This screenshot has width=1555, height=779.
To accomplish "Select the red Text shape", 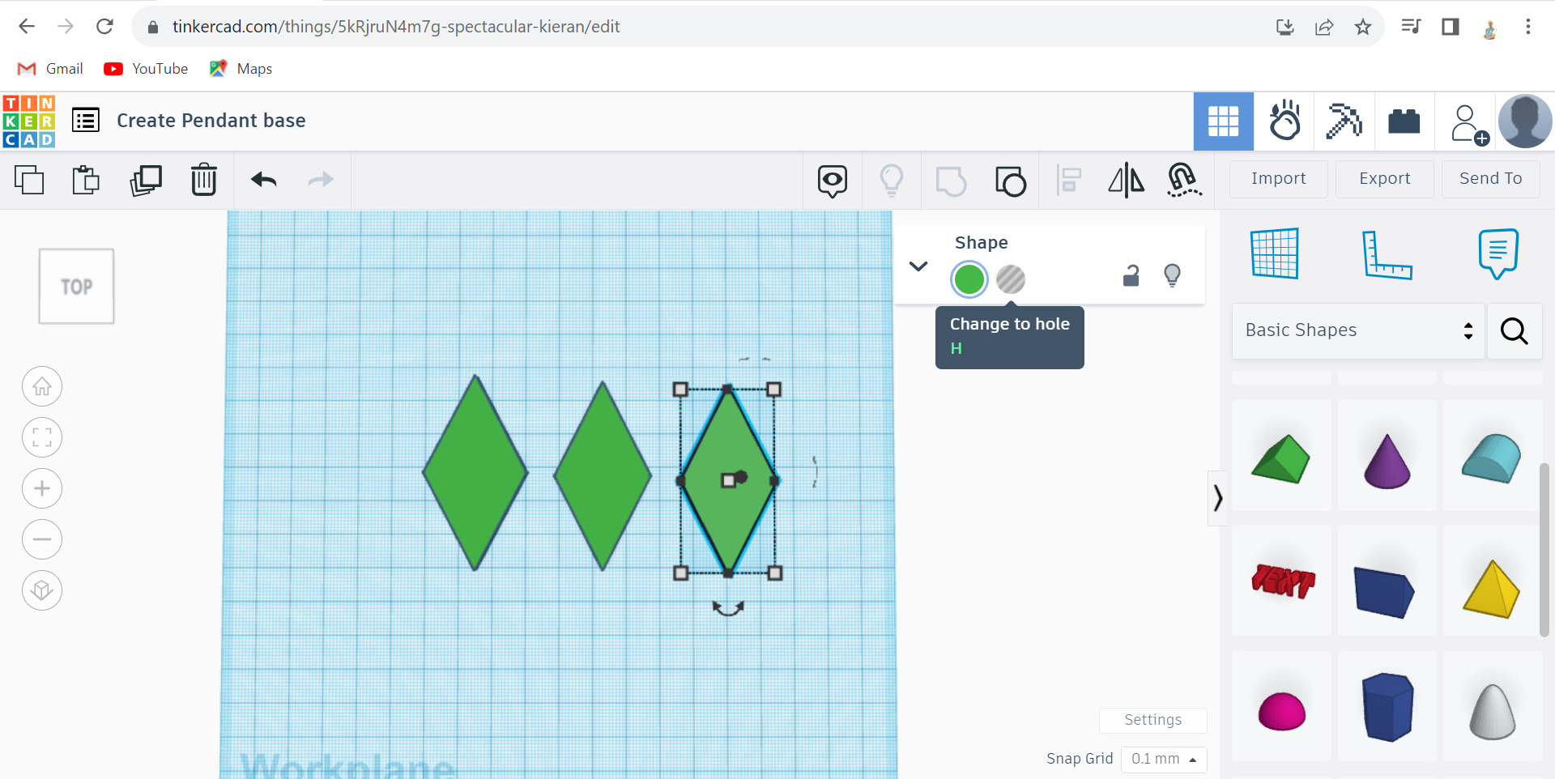I will pos(1283,581).
